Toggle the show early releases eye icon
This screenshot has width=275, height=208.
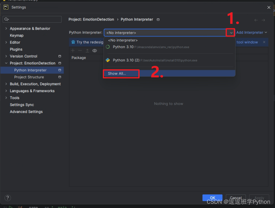pos(95,50)
